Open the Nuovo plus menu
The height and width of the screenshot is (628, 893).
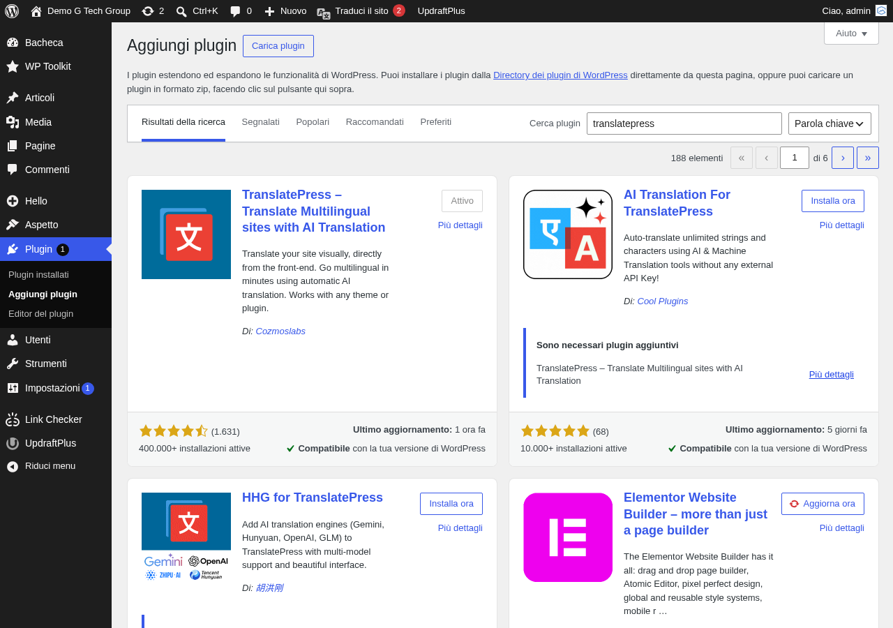[285, 11]
